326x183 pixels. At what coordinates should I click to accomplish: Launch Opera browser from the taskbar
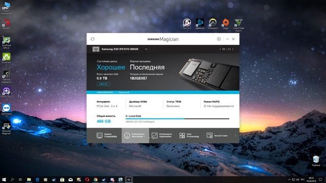(x=87, y=179)
